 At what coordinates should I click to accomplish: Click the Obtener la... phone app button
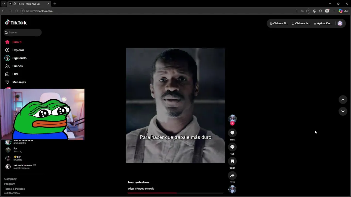tap(301, 23)
